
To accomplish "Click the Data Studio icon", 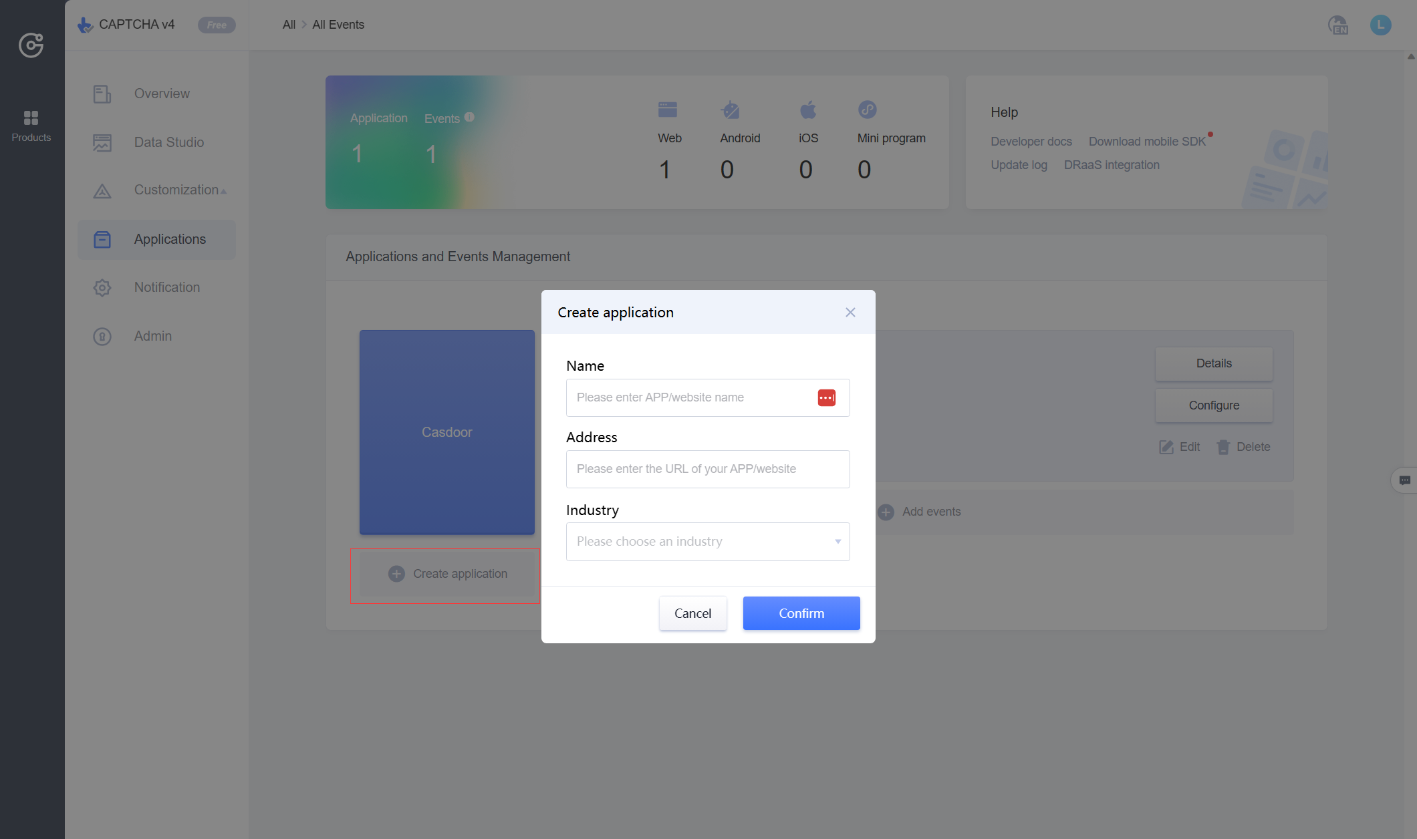I will [x=102, y=142].
